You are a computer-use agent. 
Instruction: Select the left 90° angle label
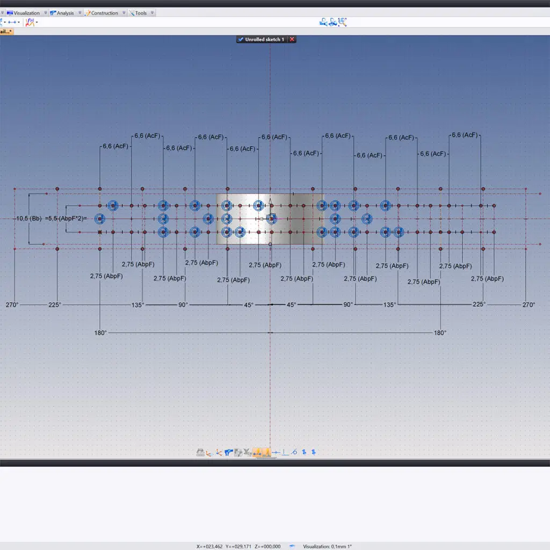183,305
